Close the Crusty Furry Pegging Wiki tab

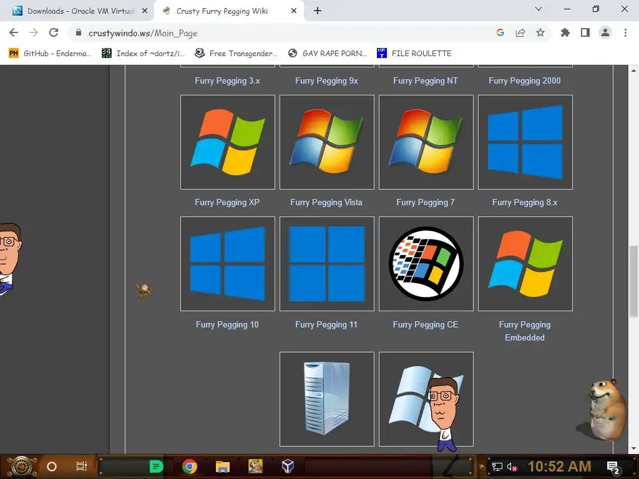(294, 11)
